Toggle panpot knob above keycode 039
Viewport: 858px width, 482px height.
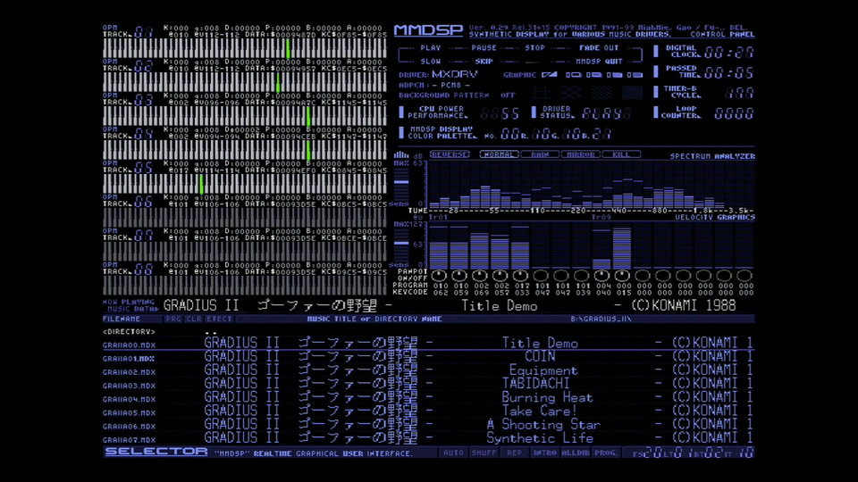tap(581, 276)
